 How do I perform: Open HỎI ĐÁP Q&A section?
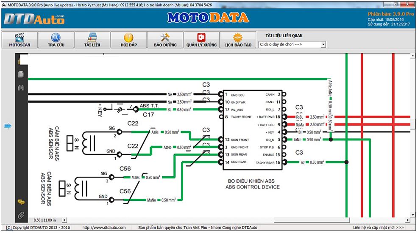tap(128, 40)
